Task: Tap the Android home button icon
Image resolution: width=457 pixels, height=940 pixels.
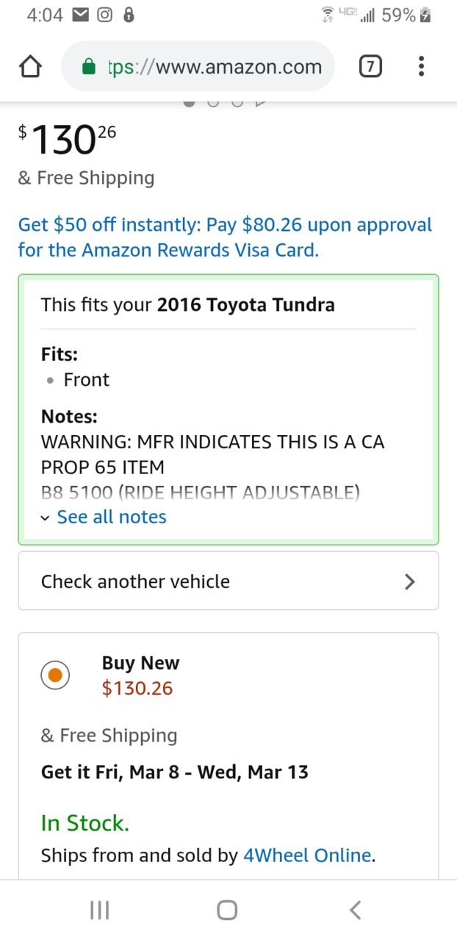Action: 228,911
